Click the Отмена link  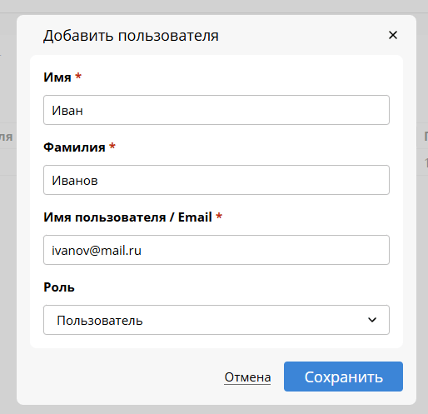[x=247, y=377]
